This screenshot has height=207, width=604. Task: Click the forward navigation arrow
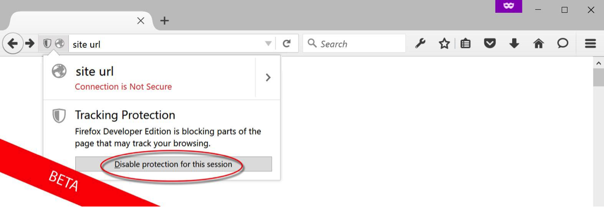tap(30, 43)
